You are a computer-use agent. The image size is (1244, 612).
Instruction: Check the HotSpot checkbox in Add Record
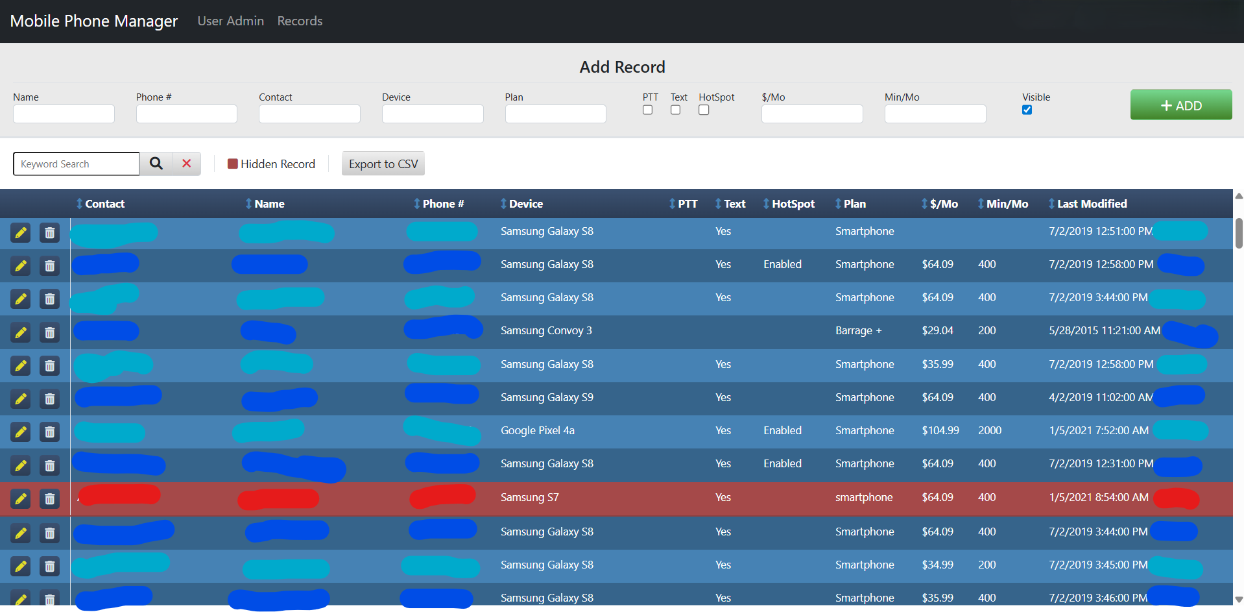703,110
